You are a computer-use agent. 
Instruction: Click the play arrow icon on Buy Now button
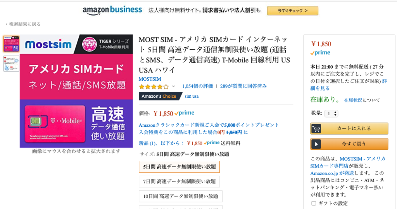[x=316, y=144]
